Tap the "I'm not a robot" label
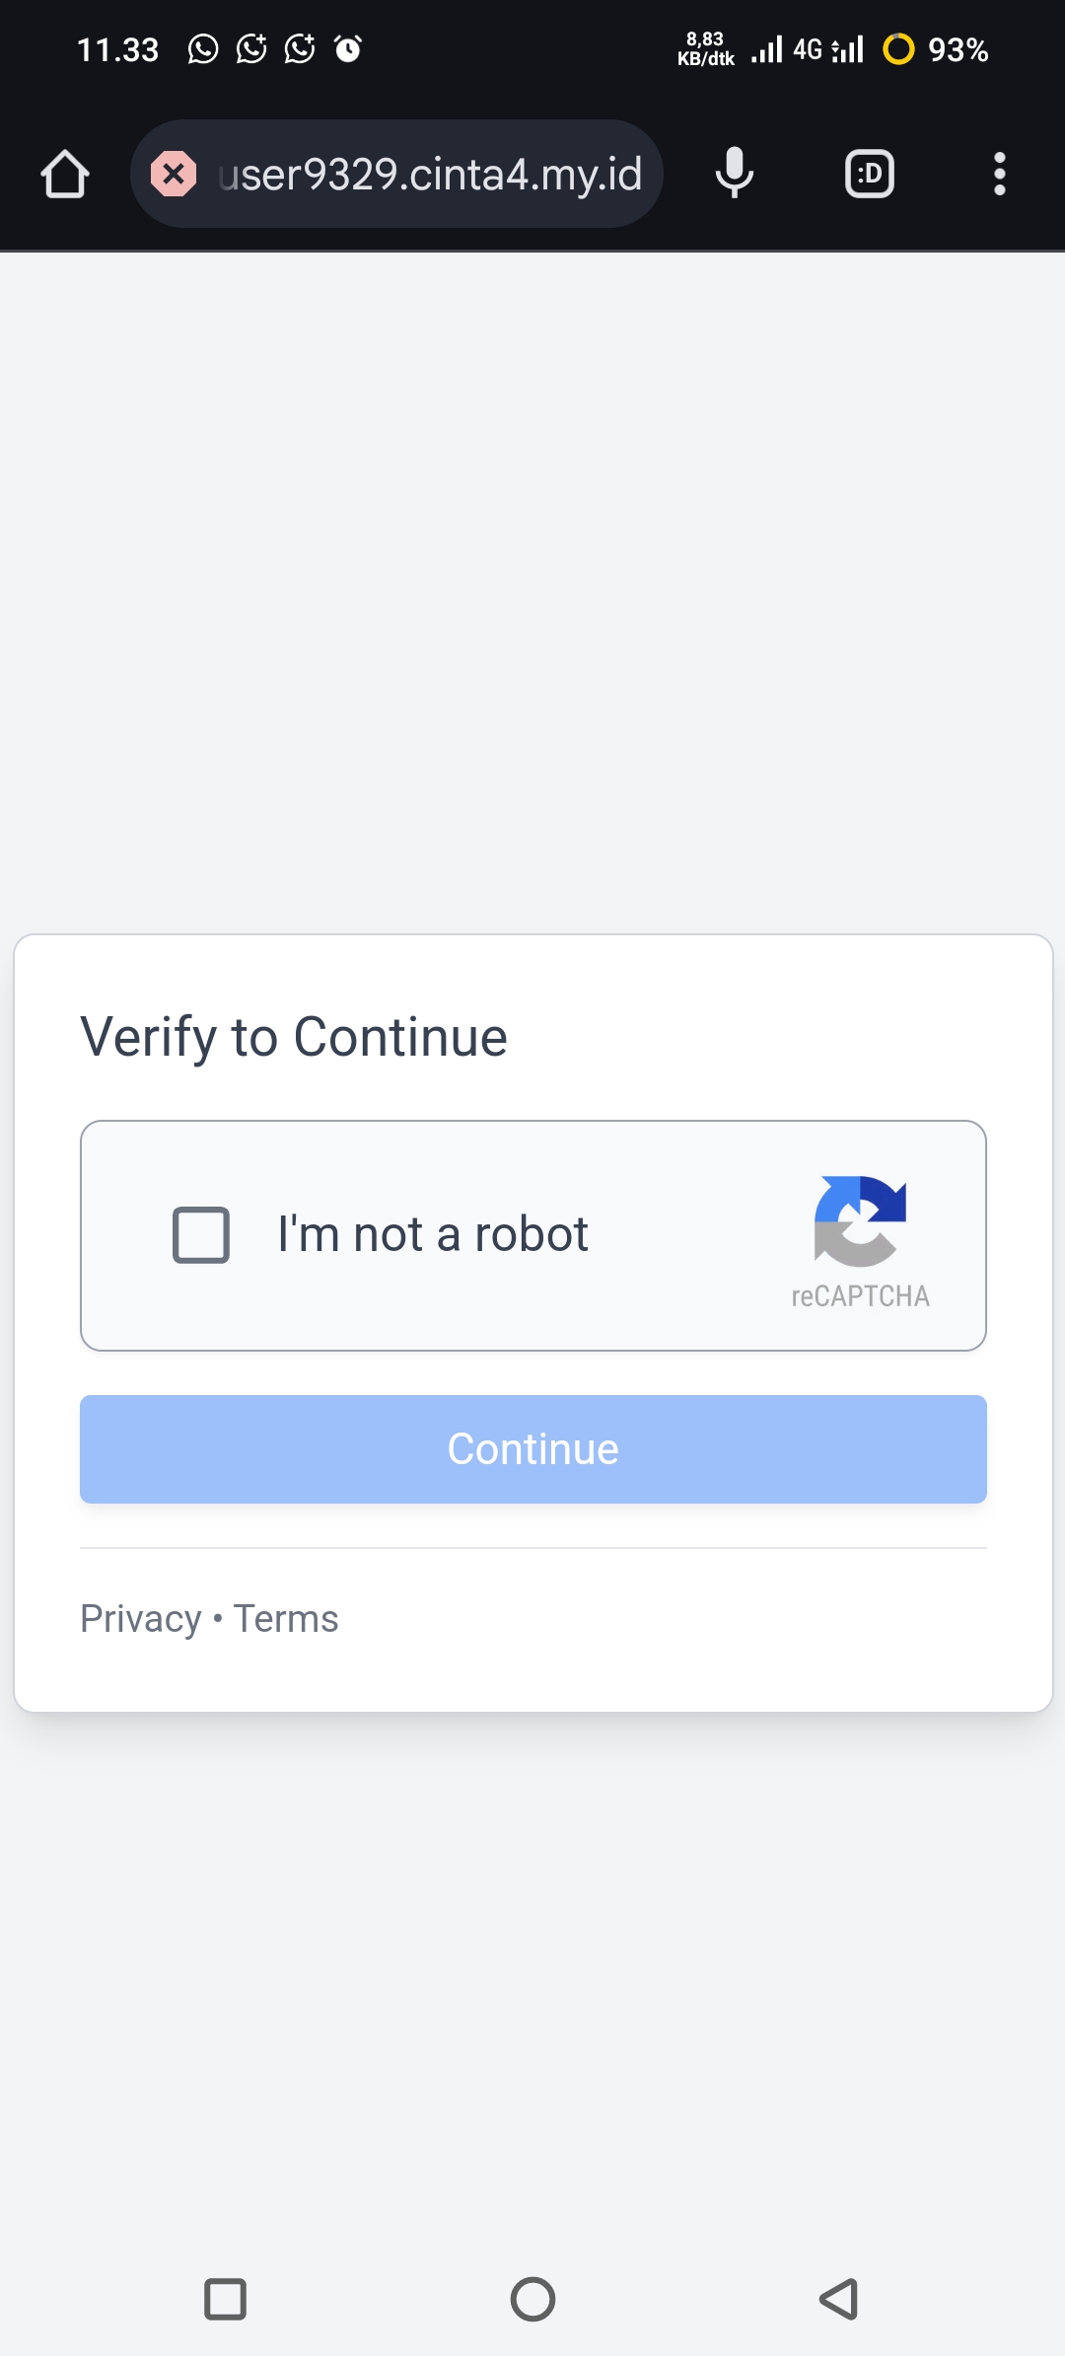The image size is (1065, 2356). 433,1235
